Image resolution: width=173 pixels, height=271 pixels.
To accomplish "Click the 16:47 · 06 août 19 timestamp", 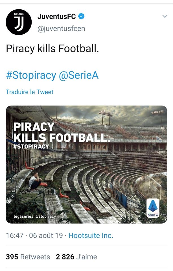I will click(x=34, y=235).
